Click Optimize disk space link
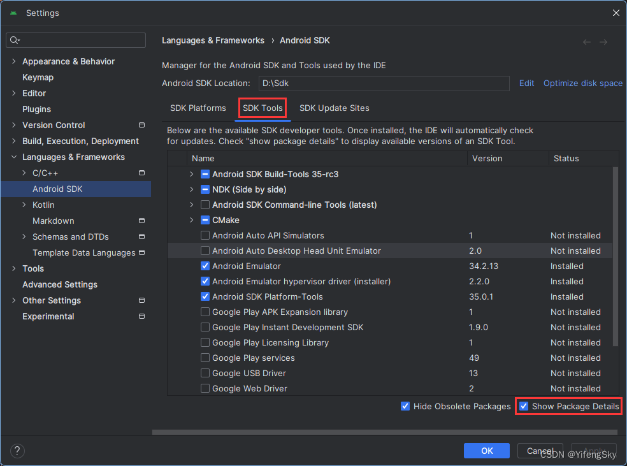The height and width of the screenshot is (466, 627). [582, 84]
